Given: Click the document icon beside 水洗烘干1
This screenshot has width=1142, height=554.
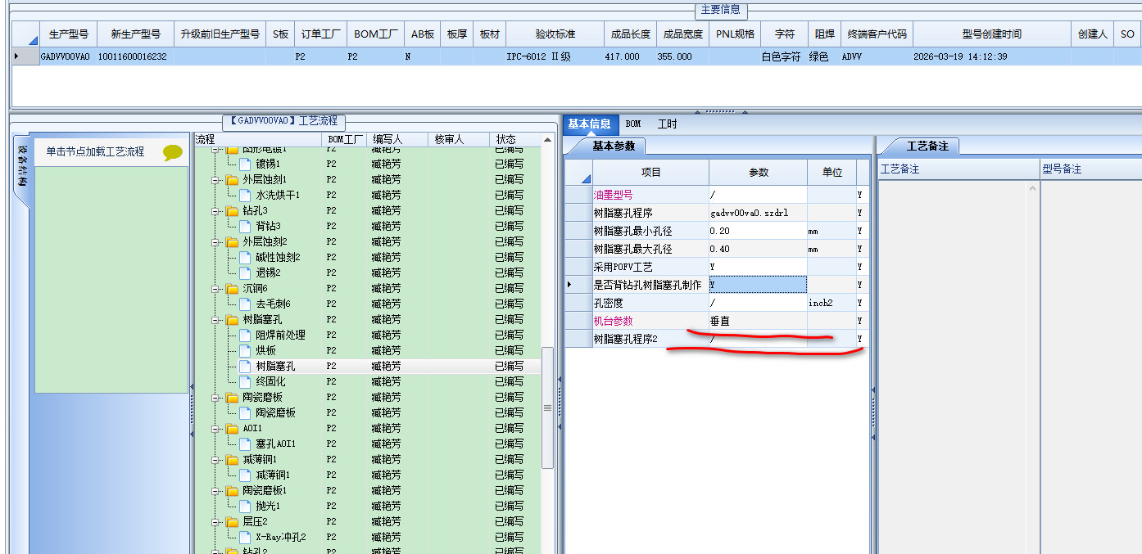Looking at the screenshot, I should [x=245, y=195].
